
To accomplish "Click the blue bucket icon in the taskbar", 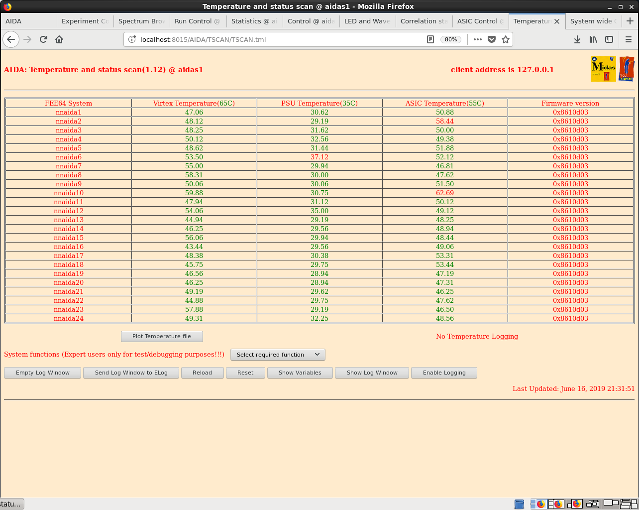I will point(519,504).
